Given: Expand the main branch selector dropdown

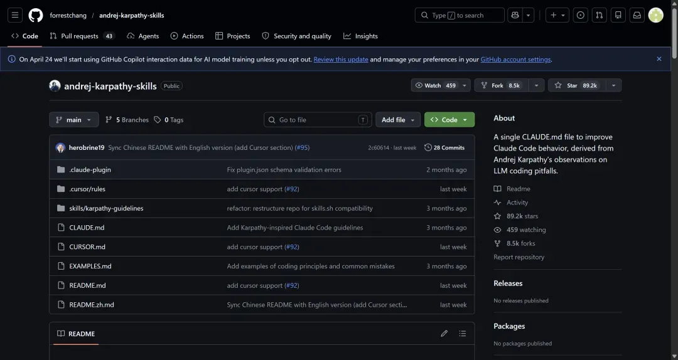Looking at the screenshot, I should pyautogui.click(x=74, y=120).
